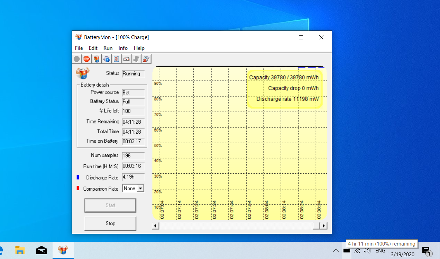Viewport: 440px width, 259px height.
Task: Click the 50% graph axis label
Action: pyautogui.click(x=158, y=145)
